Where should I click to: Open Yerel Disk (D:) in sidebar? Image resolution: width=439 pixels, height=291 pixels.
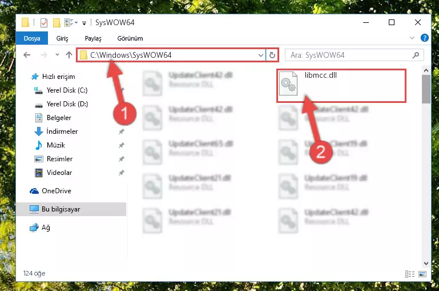pyautogui.click(x=67, y=104)
